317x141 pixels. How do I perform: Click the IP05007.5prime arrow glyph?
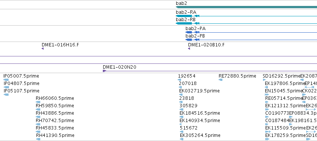[x=6, y=80]
